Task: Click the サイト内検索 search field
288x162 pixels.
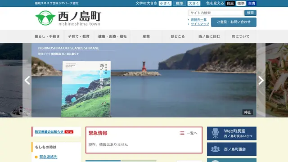Action: 216,13
